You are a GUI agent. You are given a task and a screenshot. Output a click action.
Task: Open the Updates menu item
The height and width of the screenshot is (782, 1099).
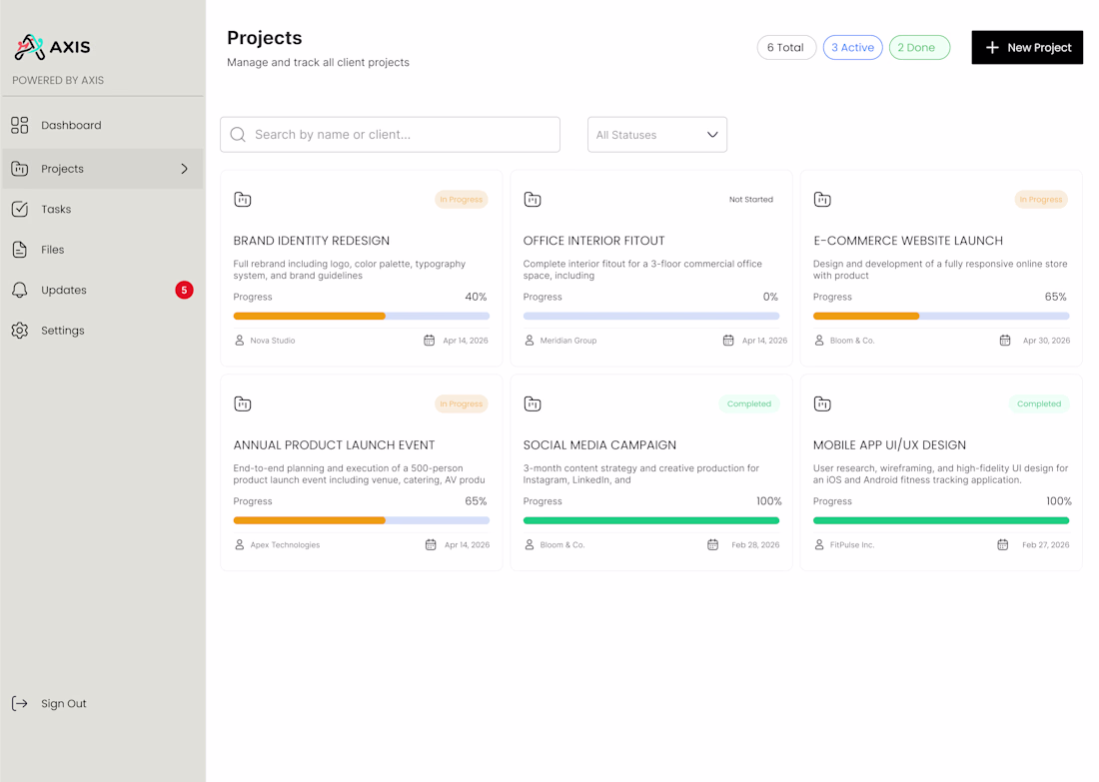[64, 290]
